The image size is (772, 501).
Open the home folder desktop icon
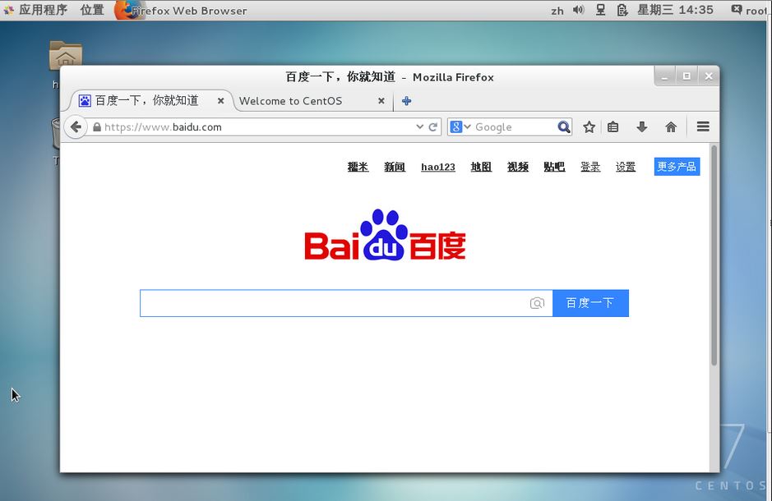(x=66, y=55)
